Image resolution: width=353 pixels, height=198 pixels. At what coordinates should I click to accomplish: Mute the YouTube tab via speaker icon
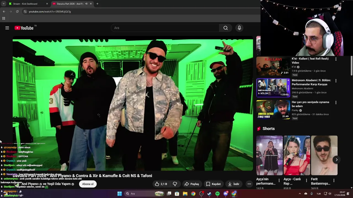point(86,4)
